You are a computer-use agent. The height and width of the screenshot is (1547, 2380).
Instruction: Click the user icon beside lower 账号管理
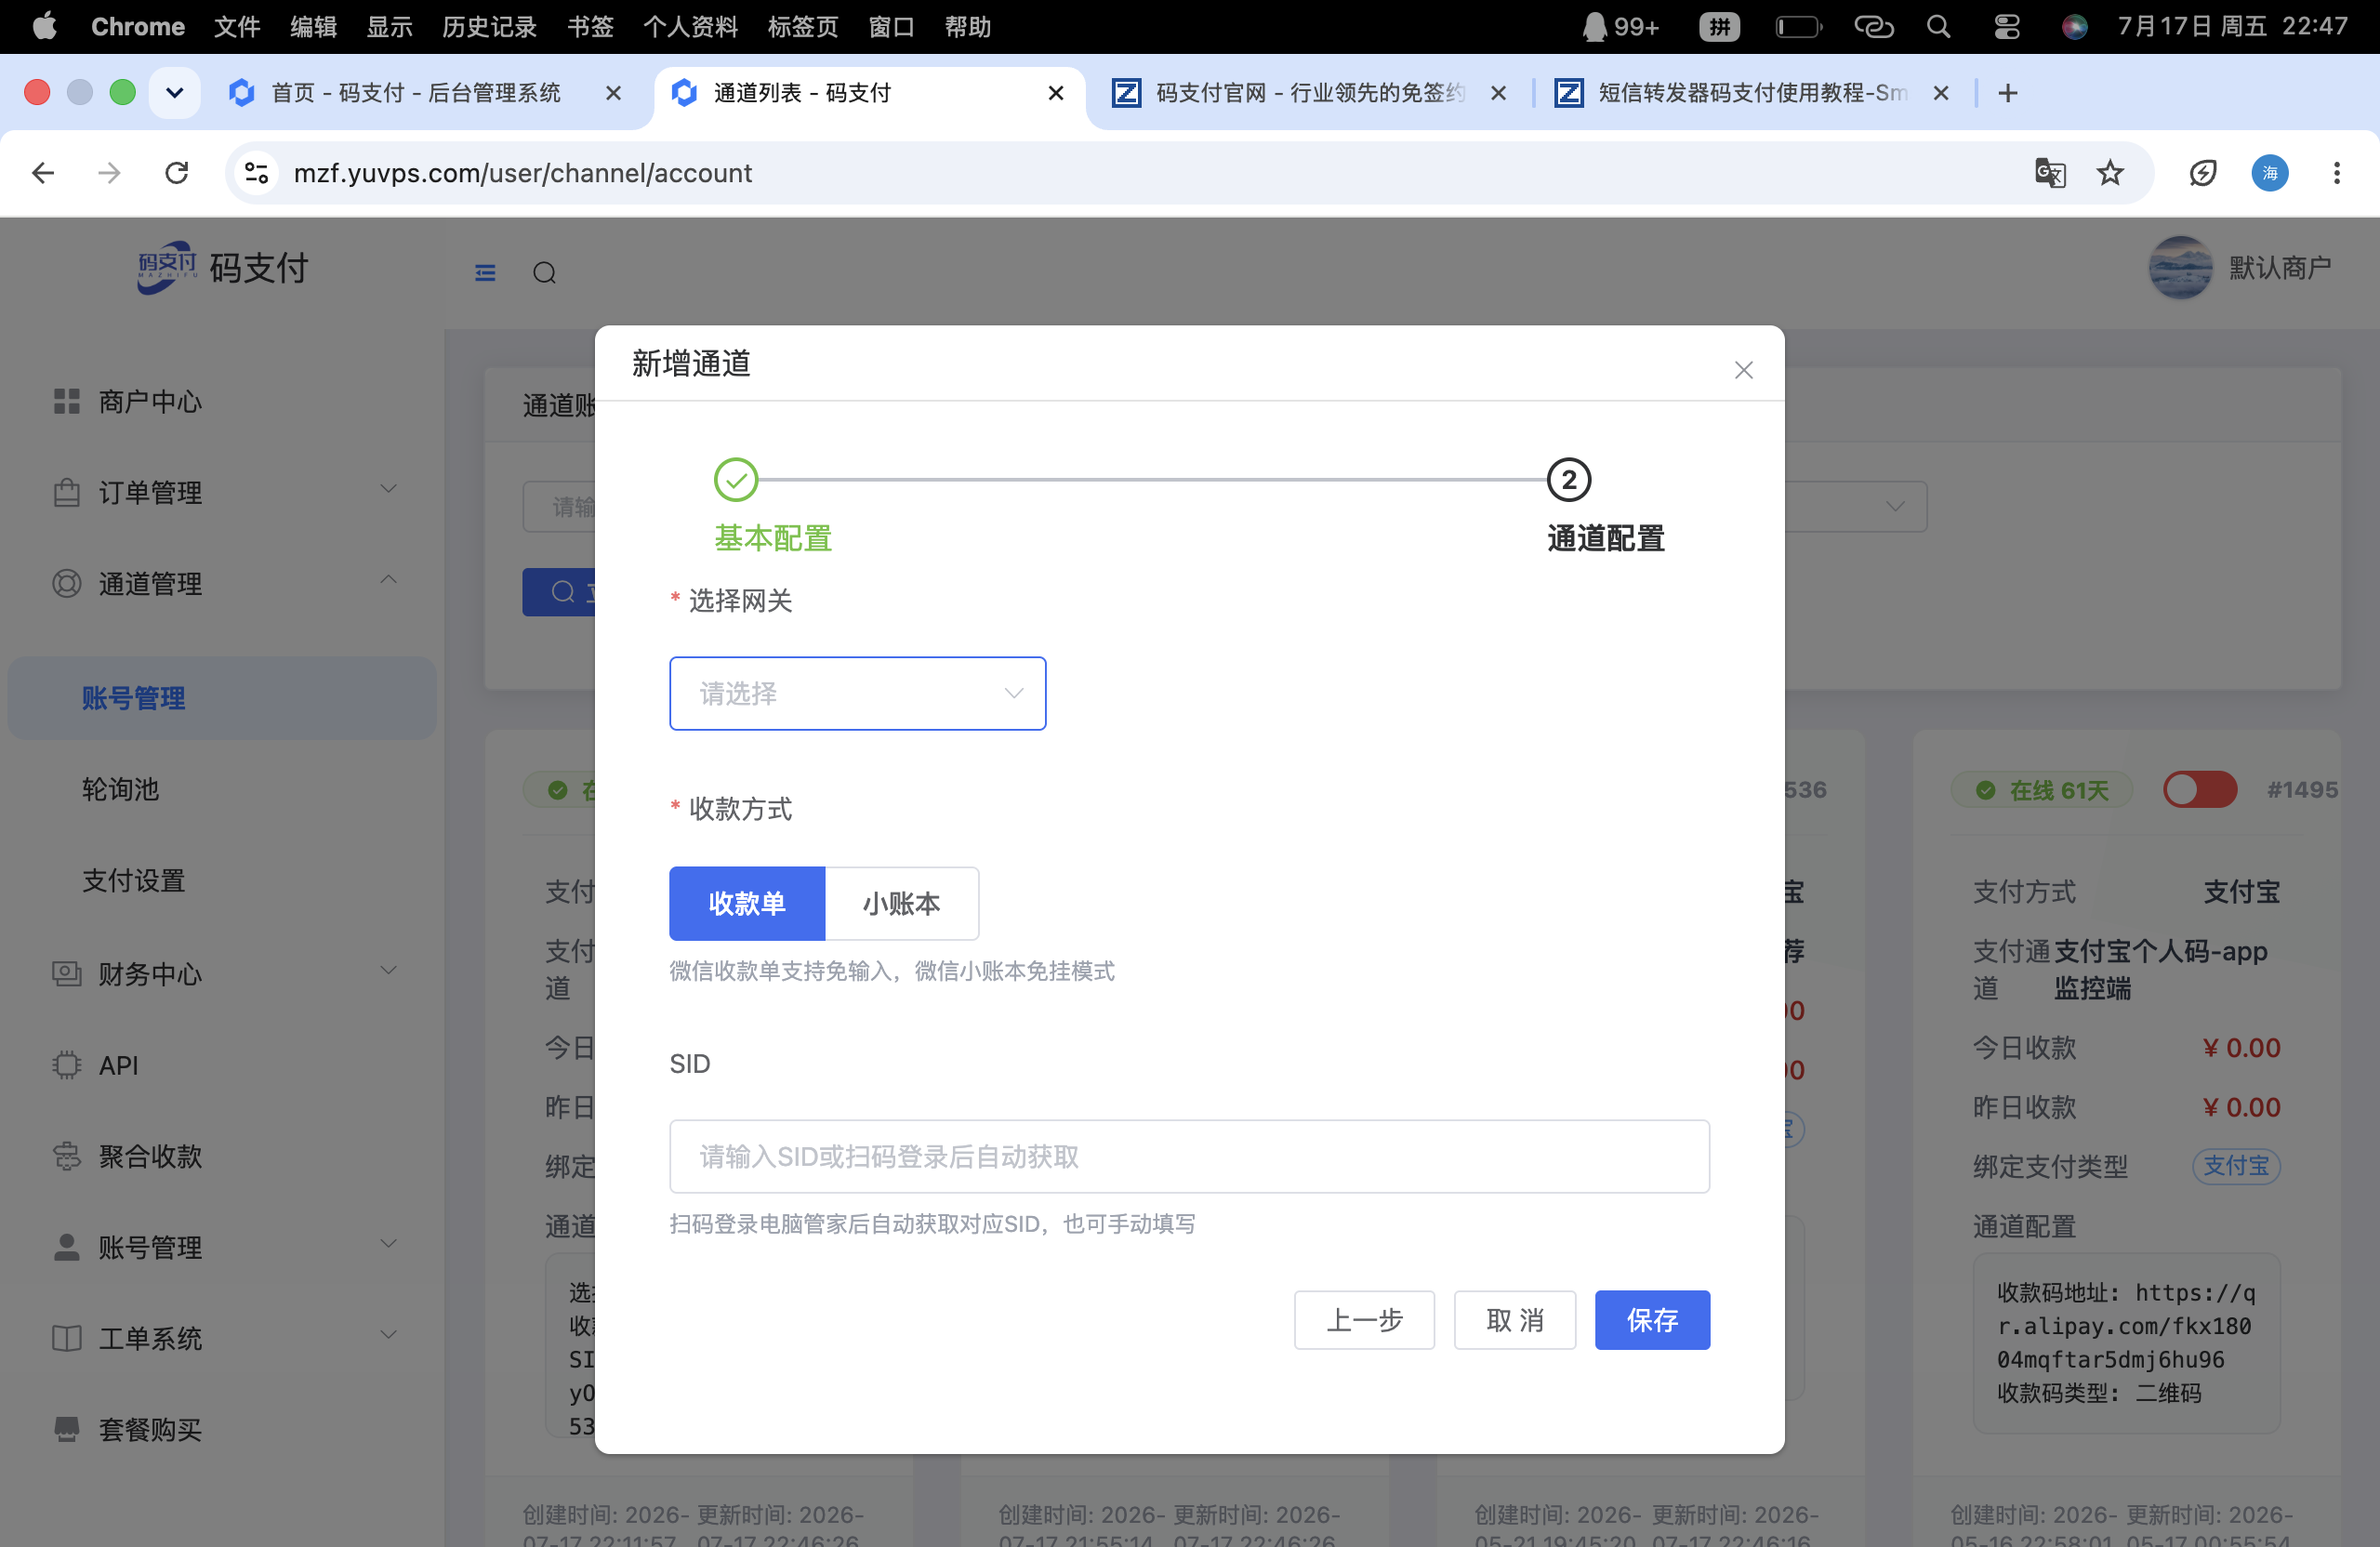[x=66, y=1247]
